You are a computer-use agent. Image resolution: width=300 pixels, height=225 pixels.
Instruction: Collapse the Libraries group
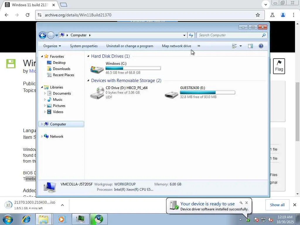(42, 87)
